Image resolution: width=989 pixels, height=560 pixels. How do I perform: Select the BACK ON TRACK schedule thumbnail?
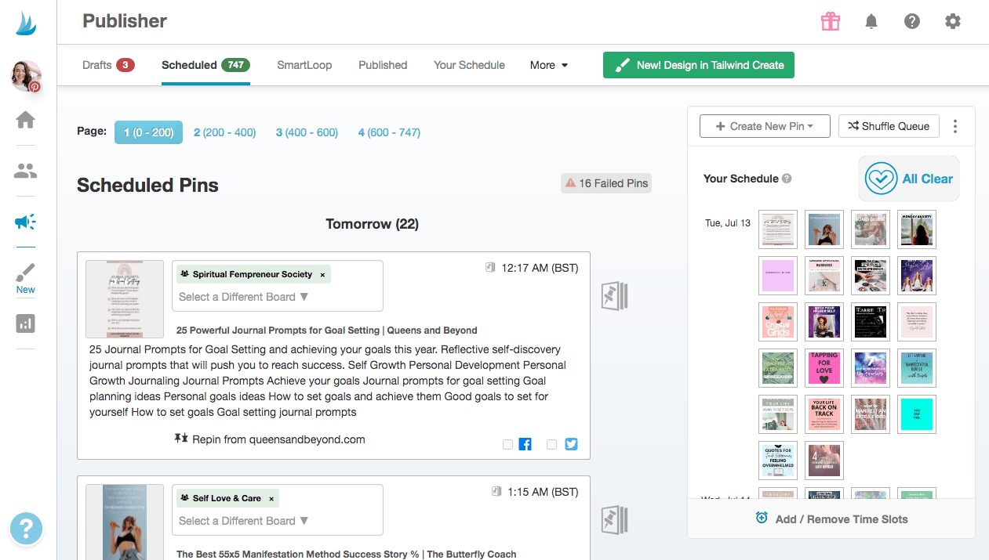tap(824, 414)
